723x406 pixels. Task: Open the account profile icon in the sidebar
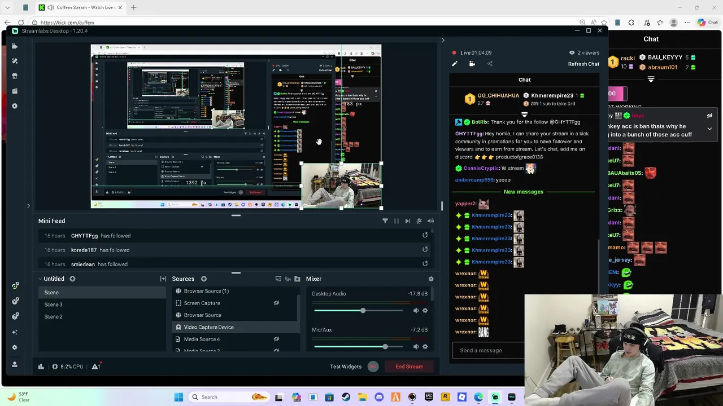pyautogui.click(x=15, y=364)
